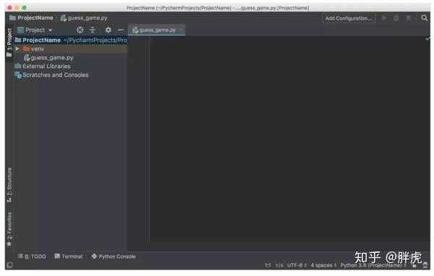Click the Add Configuration button
This screenshot has height=276, width=434.
tap(349, 18)
